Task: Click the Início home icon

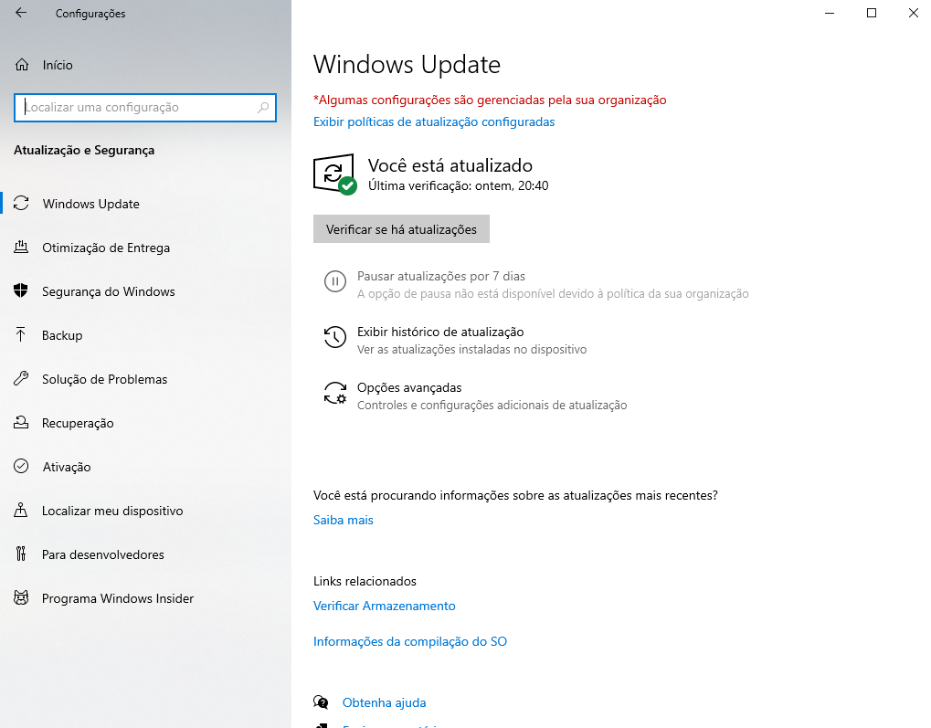Action: [22, 65]
